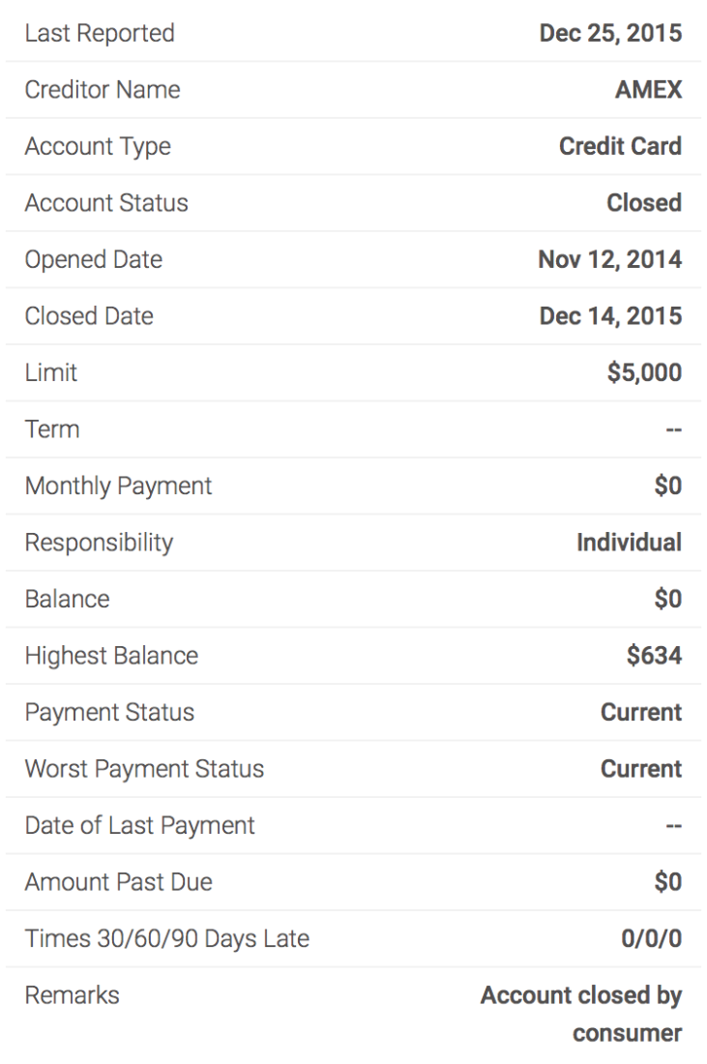Select the Account closed by consumer remark
Viewport: 707px width, 1064px height.
(581, 1014)
